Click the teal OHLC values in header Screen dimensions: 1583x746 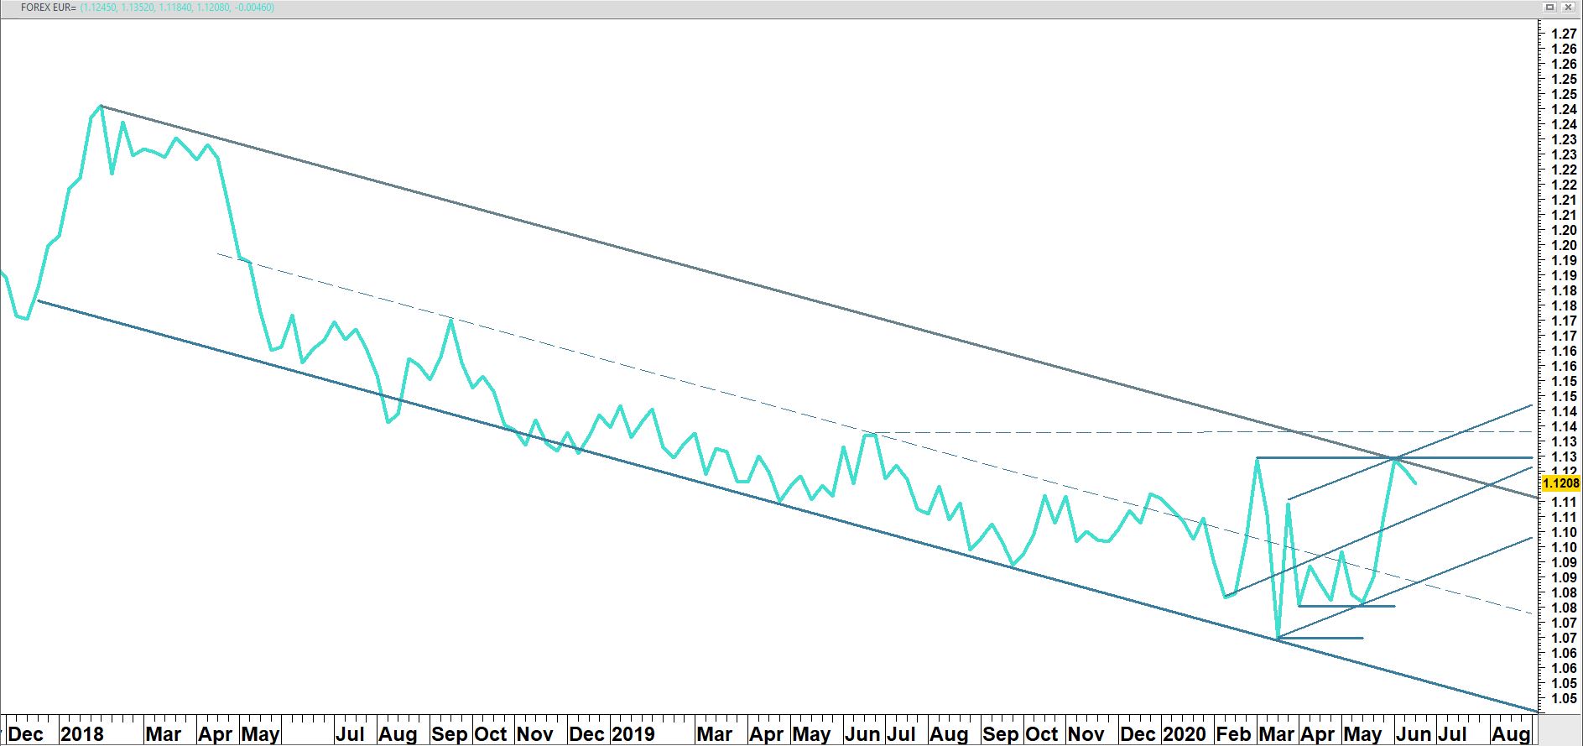click(x=177, y=8)
